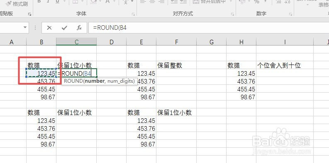Apply the fill color bucket
The width and height of the screenshot is (329, 163).
click(93, 2)
